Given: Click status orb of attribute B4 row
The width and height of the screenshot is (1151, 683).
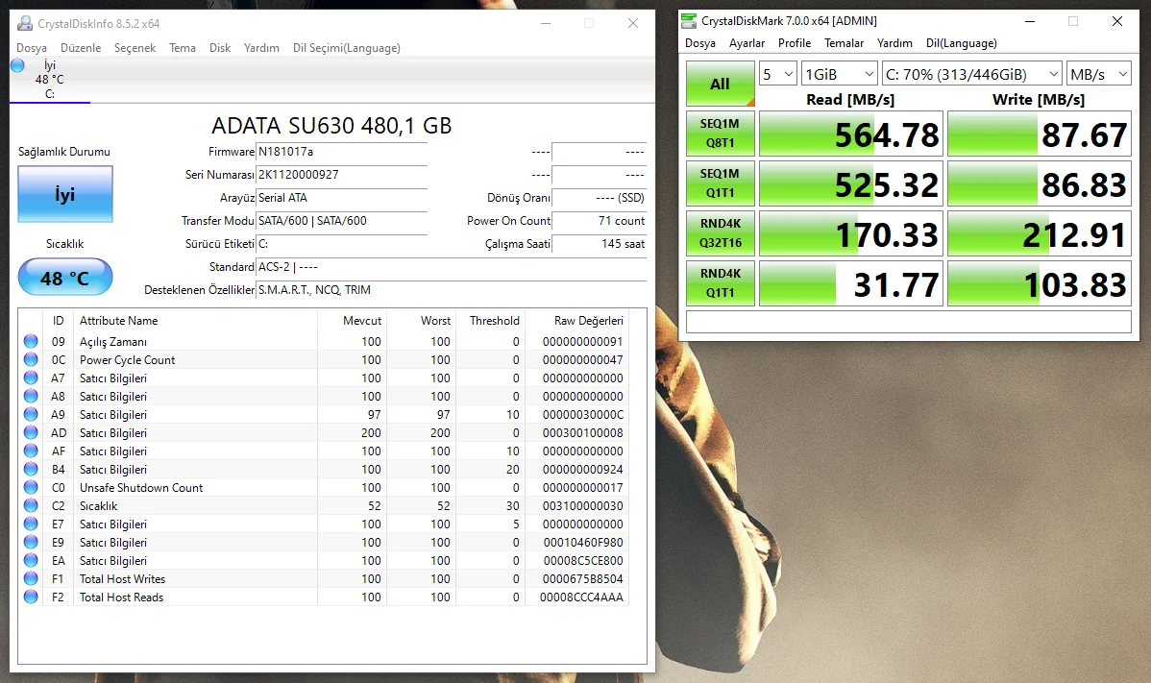Looking at the screenshot, I should [31, 469].
